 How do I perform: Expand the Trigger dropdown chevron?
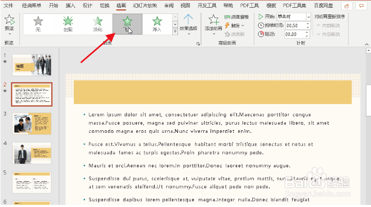(x=243, y=26)
